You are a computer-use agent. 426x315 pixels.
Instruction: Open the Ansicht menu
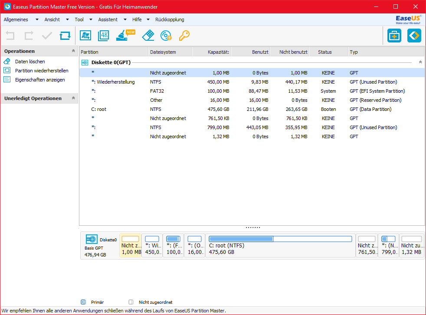[x=52, y=19]
